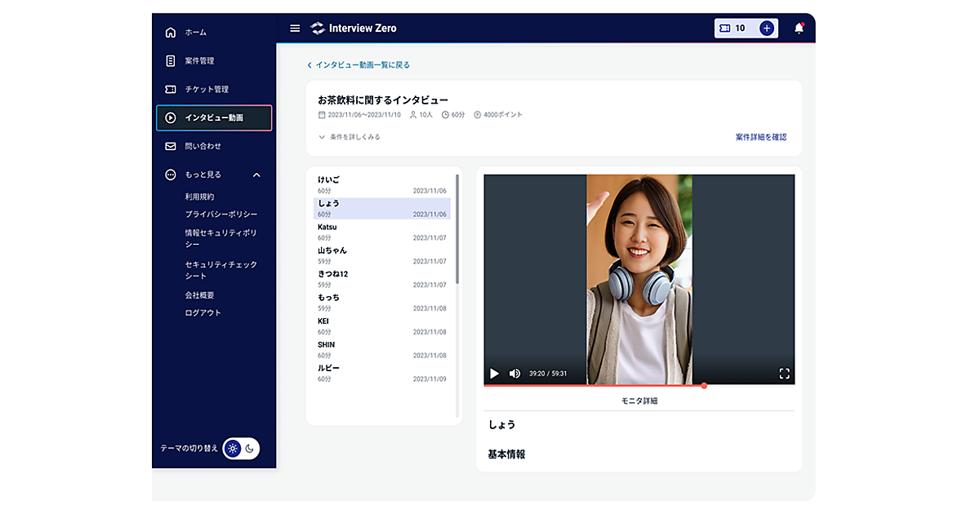The height and width of the screenshot is (514, 980).
Task: Click ログアウト in the sidebar
Action: 203,312
